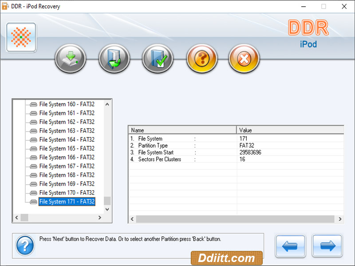
Task: Click the green download arrow toolbar icon
Action: pyautogui.click(x=114, y=58)
